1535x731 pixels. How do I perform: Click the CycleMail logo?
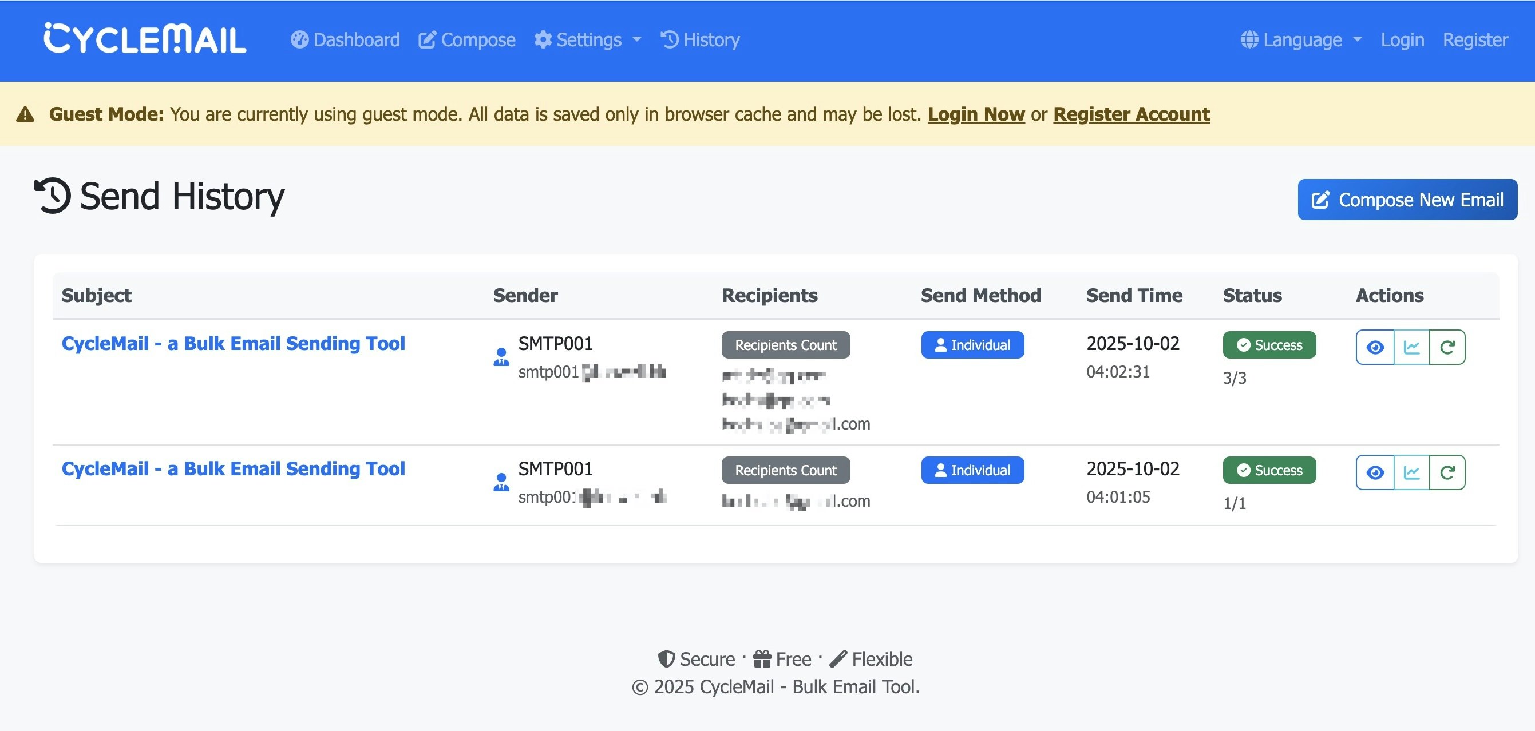pos(145,39)
